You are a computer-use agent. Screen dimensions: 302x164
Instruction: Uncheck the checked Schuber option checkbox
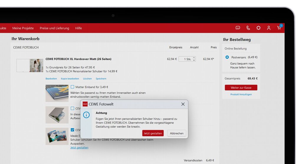pos(73,130)
